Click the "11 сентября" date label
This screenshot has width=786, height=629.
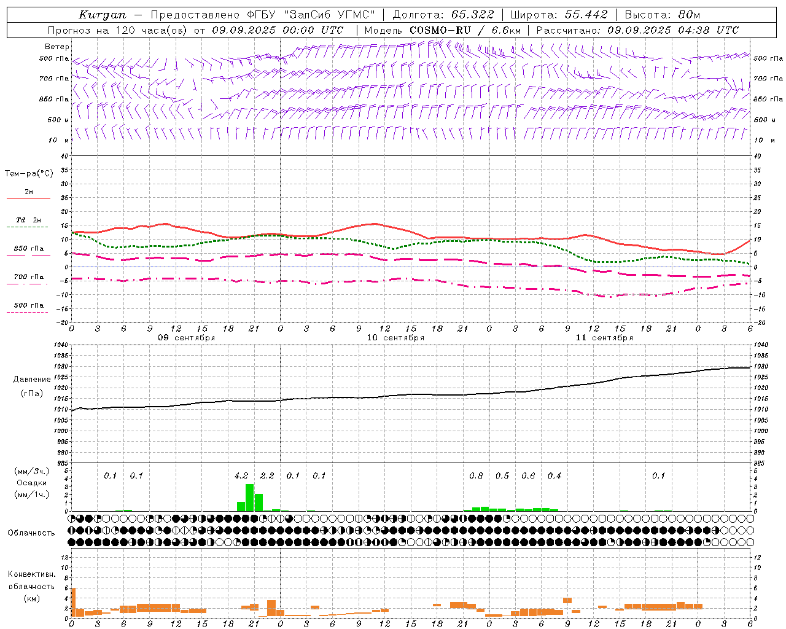604,338
